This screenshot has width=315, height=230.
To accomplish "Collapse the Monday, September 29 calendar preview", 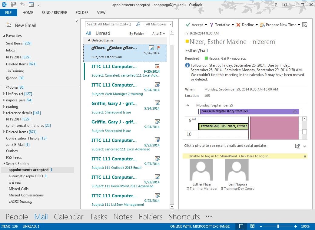I will click(187, 105).
